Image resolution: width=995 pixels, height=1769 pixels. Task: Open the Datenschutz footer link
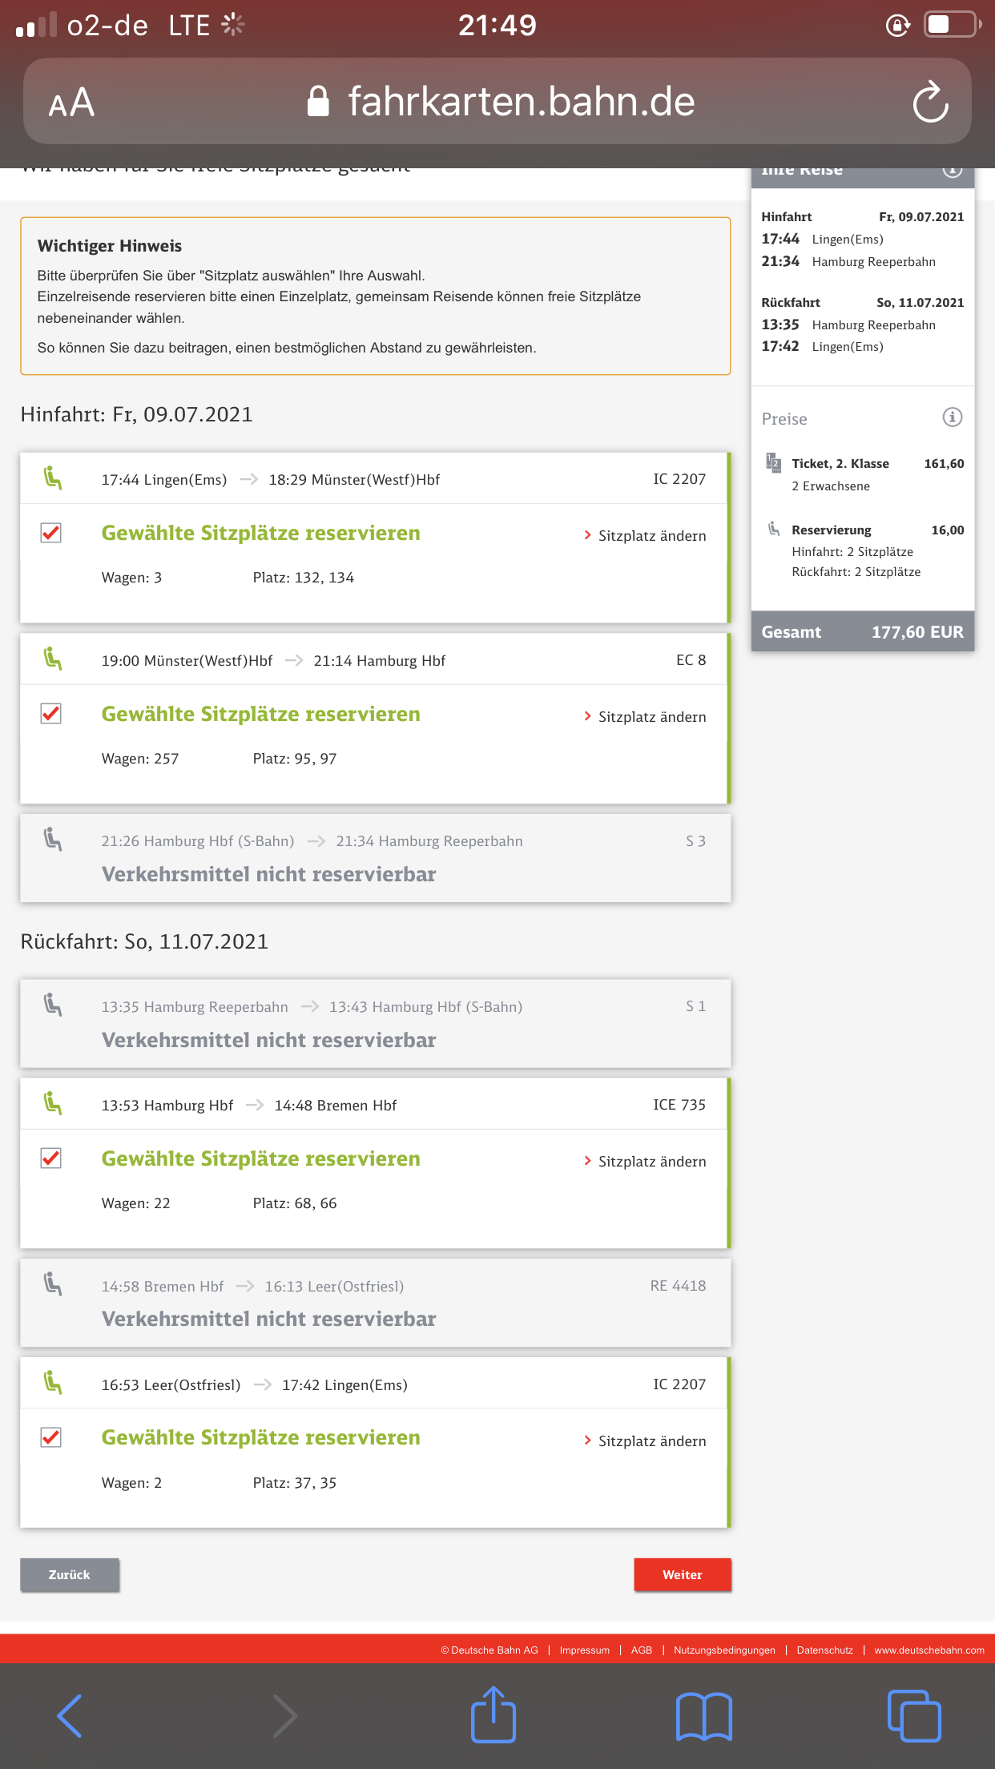click(824, 1650)
